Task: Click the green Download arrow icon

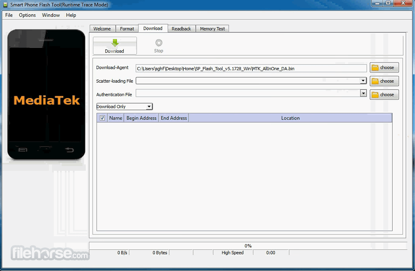Action: pyautogui.click(x=115, y=43)
